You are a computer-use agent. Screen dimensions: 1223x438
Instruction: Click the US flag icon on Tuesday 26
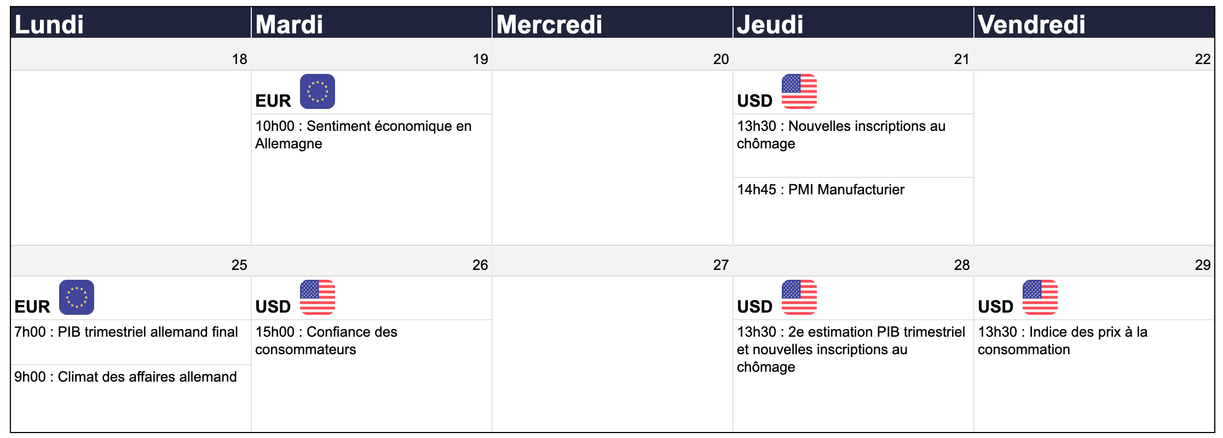318,297
